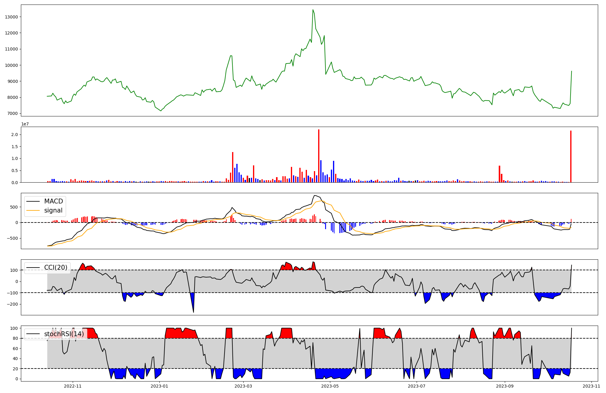Click the highest peak of the green price line
The image size is (606, 393).
point(313,10)
